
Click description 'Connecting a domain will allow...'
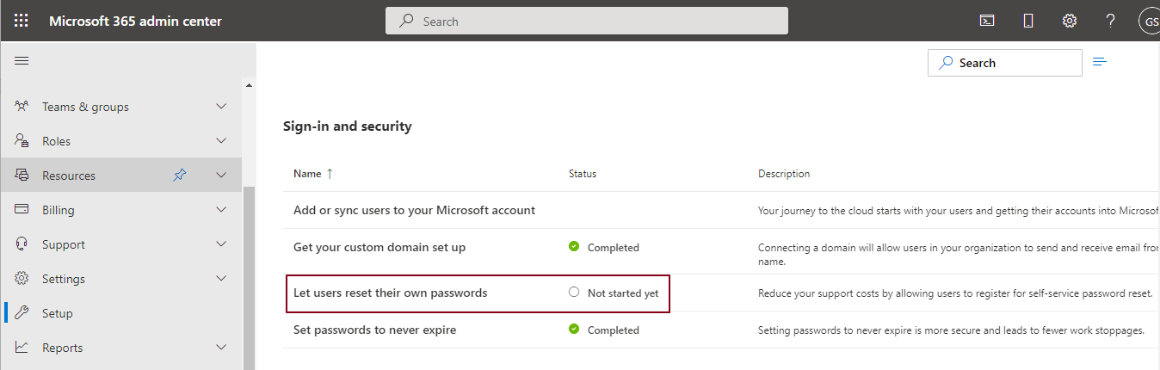pos(959,254)
